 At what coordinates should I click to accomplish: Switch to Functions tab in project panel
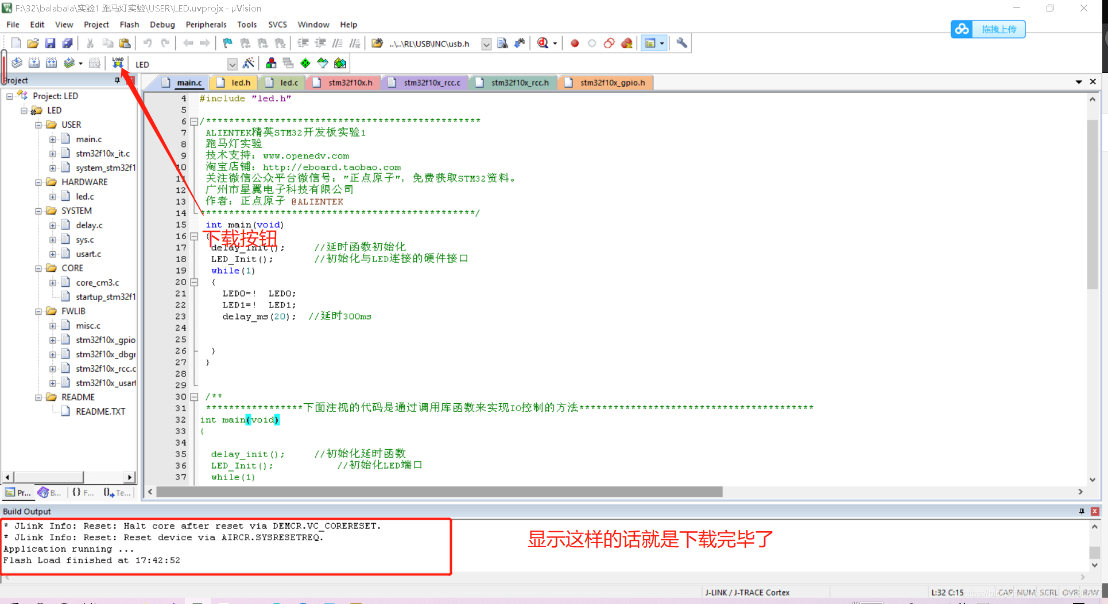[83, 492]
